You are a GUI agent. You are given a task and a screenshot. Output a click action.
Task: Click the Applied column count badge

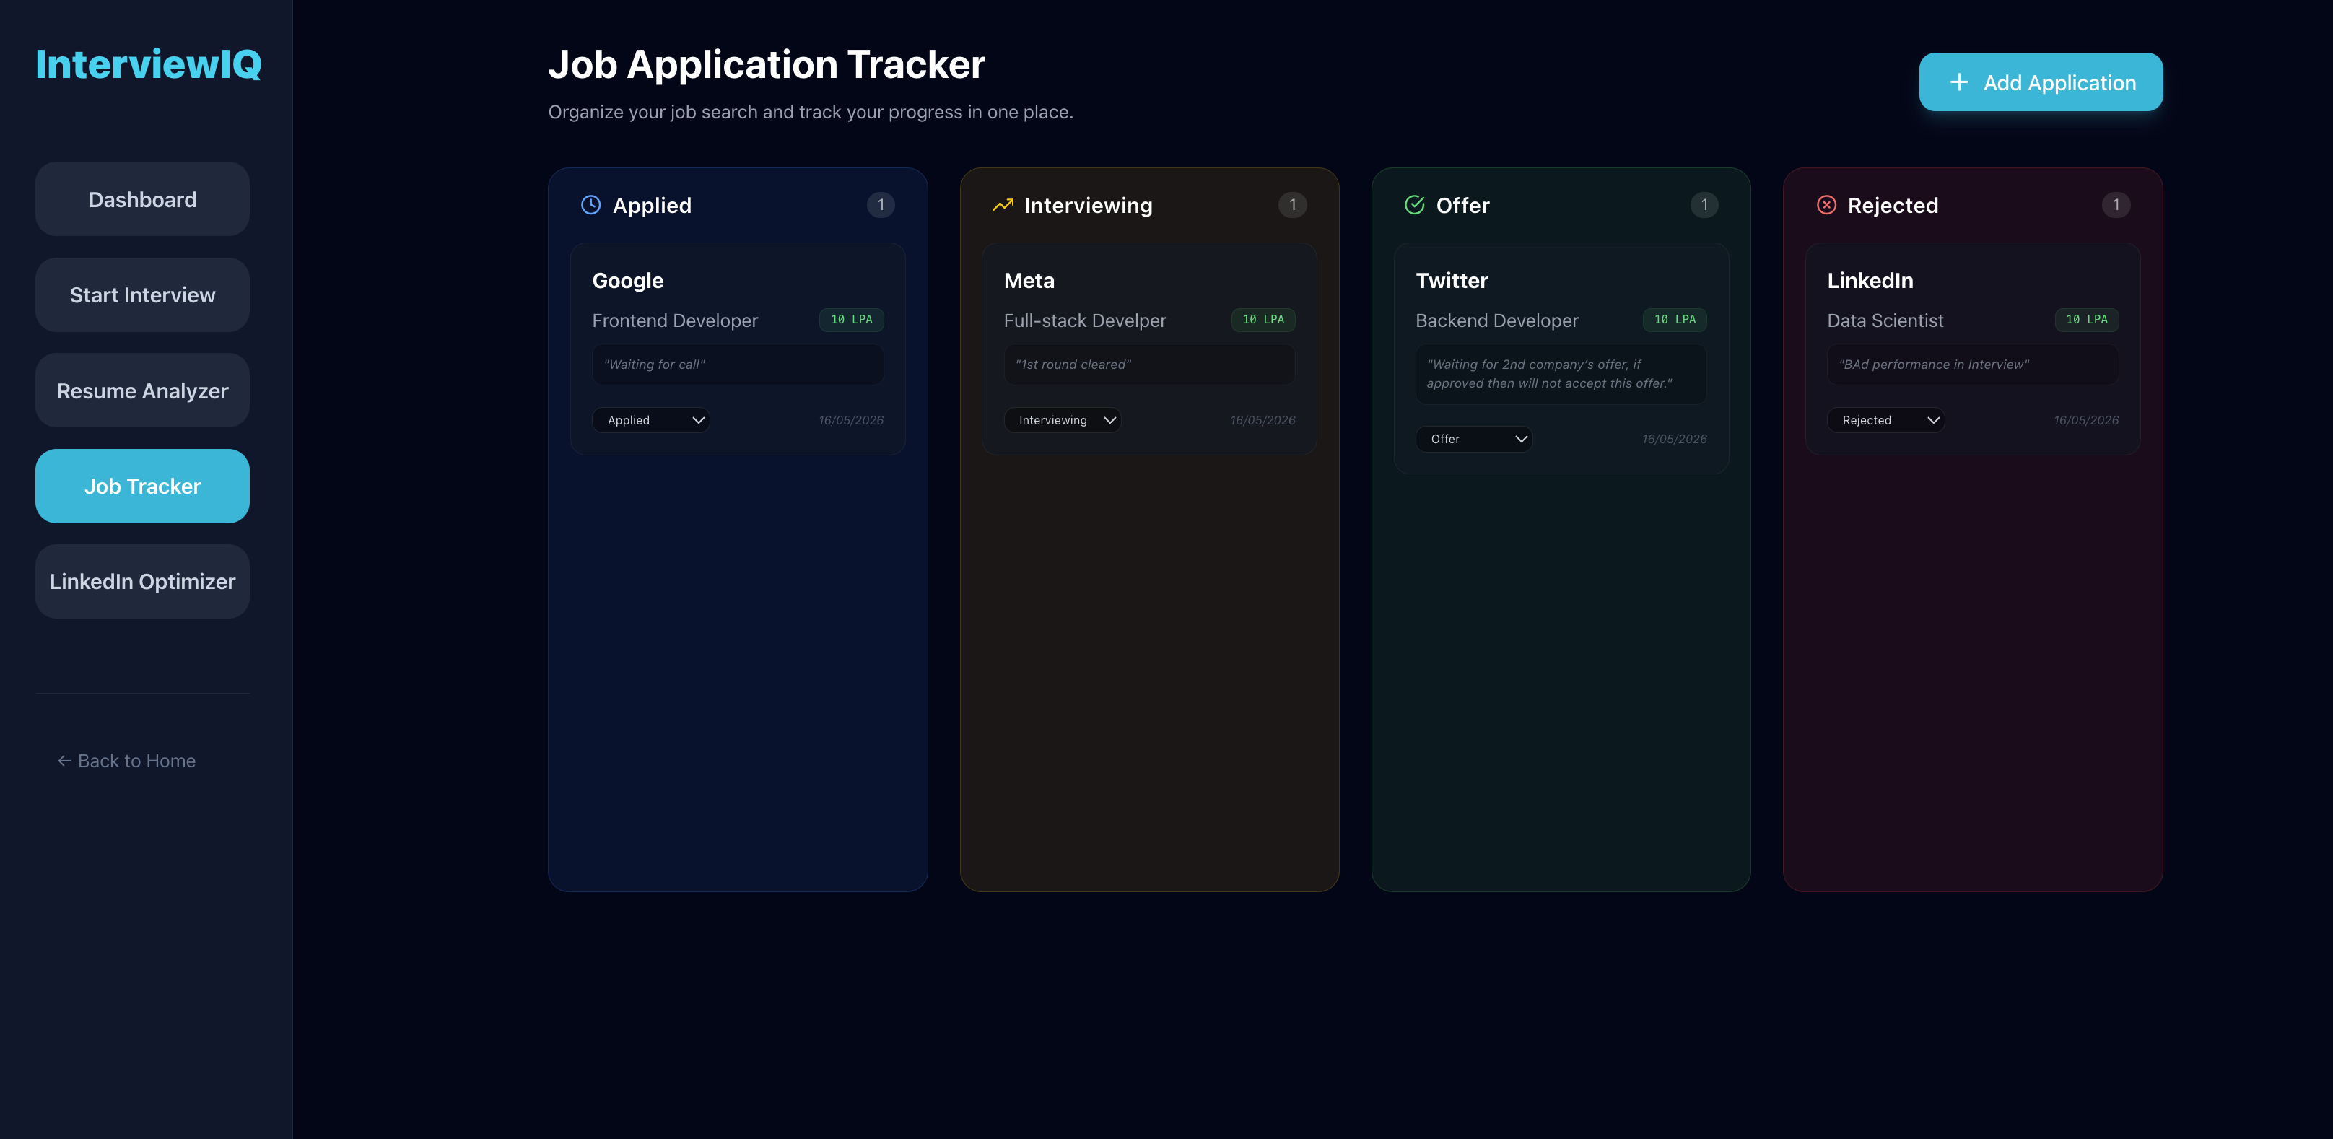881,204
